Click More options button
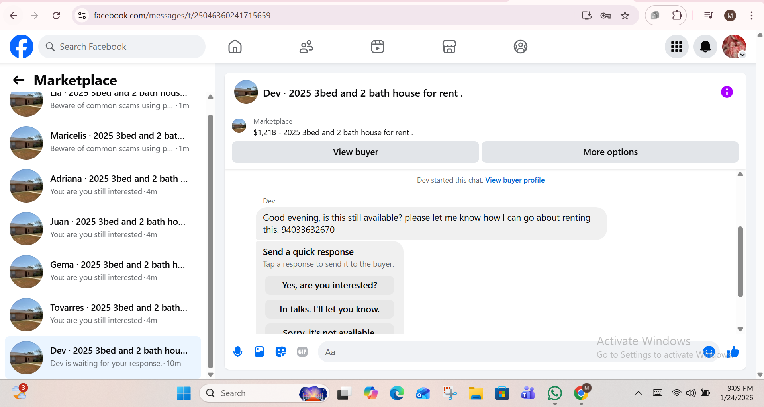Viewport: 764px width, 407px height. point(610,152)
